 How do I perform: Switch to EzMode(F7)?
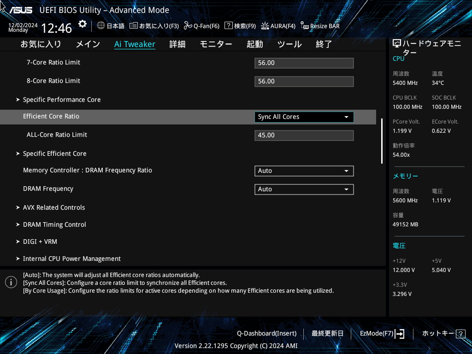point(377,334)
